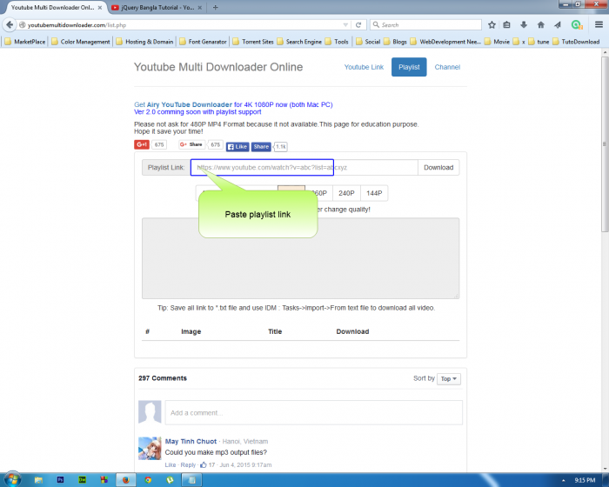This screenshot has height=487, width=609.
Task: Open File Explorer from the taskbar
Action: [38, 480]
